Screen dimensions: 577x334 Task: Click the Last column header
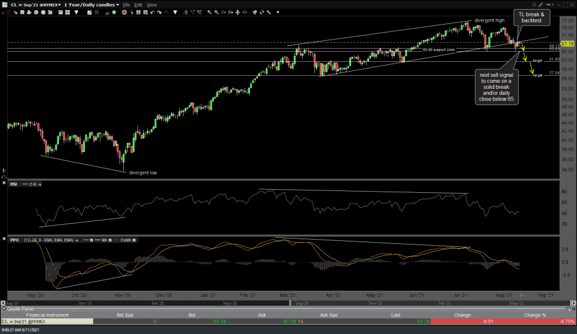click(x=395, y=315)
